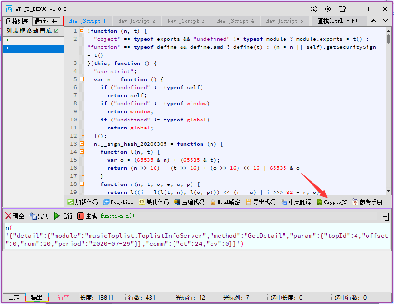Open the Eval解密 decrypt tool

(x=225, y=202)
